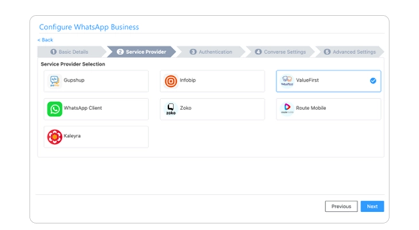Click the ValueFirst logo icon
This screenshot has width=419, height=230.
point(287,81)
